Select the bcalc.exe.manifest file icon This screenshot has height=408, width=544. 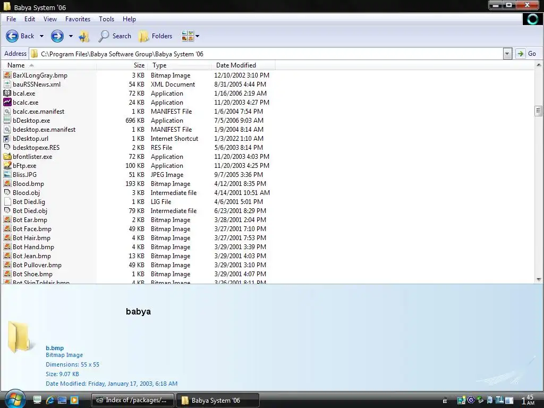click(7, 112)
